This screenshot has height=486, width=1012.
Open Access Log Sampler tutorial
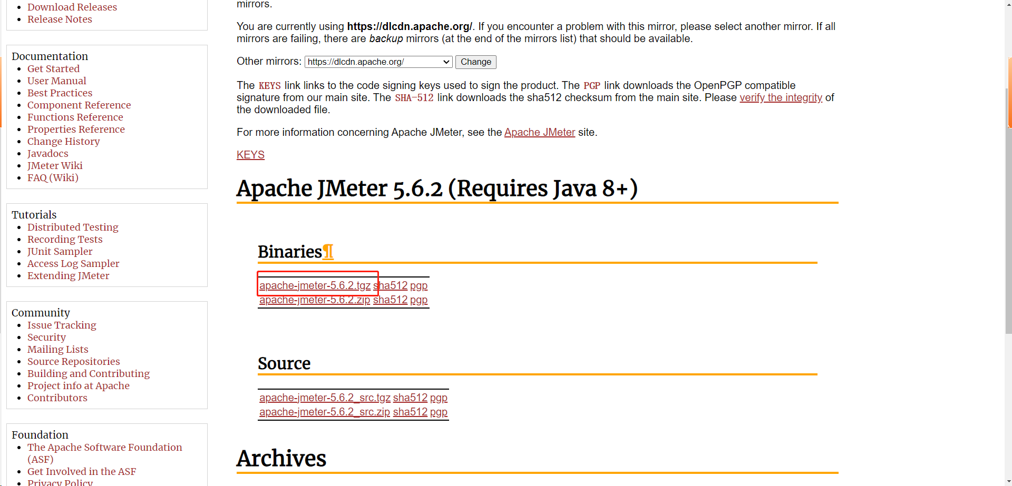point(73,263)
